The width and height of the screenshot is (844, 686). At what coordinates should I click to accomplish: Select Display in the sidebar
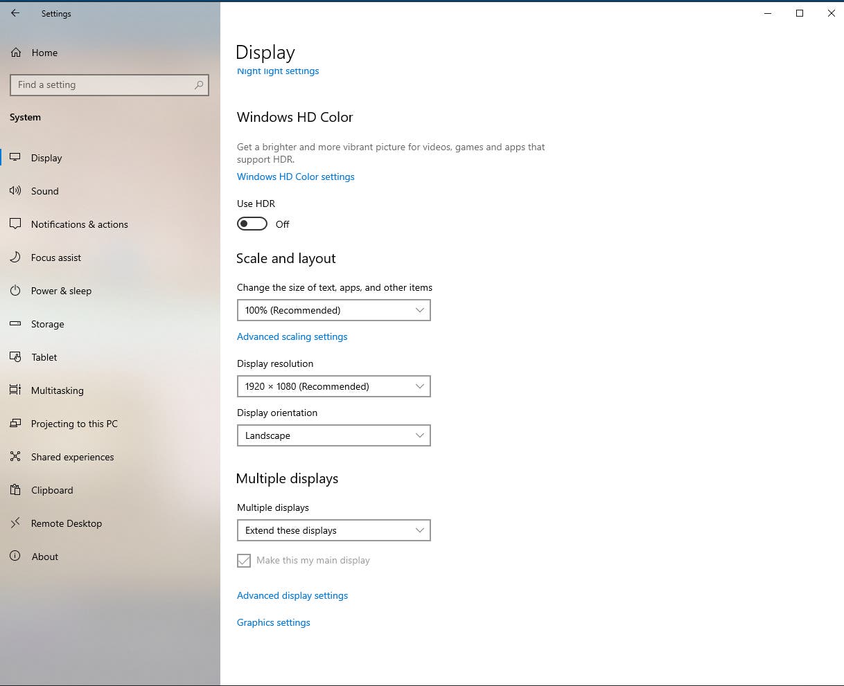pyautogui.click(x=110, y=158)
